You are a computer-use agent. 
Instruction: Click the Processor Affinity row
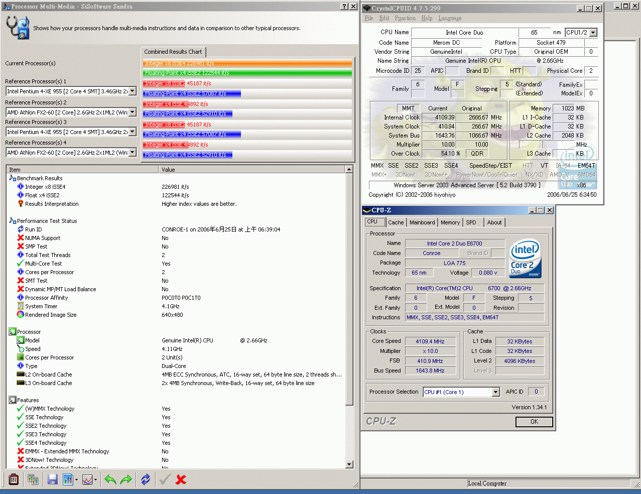[x=176, y=298]
